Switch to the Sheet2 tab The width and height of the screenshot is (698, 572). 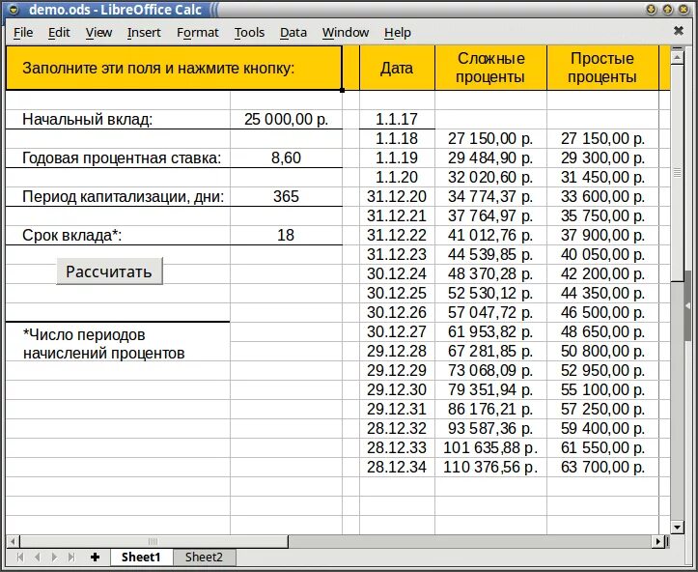(x=204, y=557)
